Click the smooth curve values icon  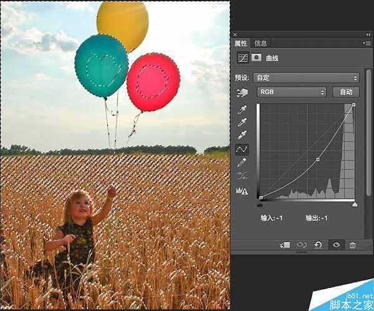pyautogui.click(x=242, y=175)
